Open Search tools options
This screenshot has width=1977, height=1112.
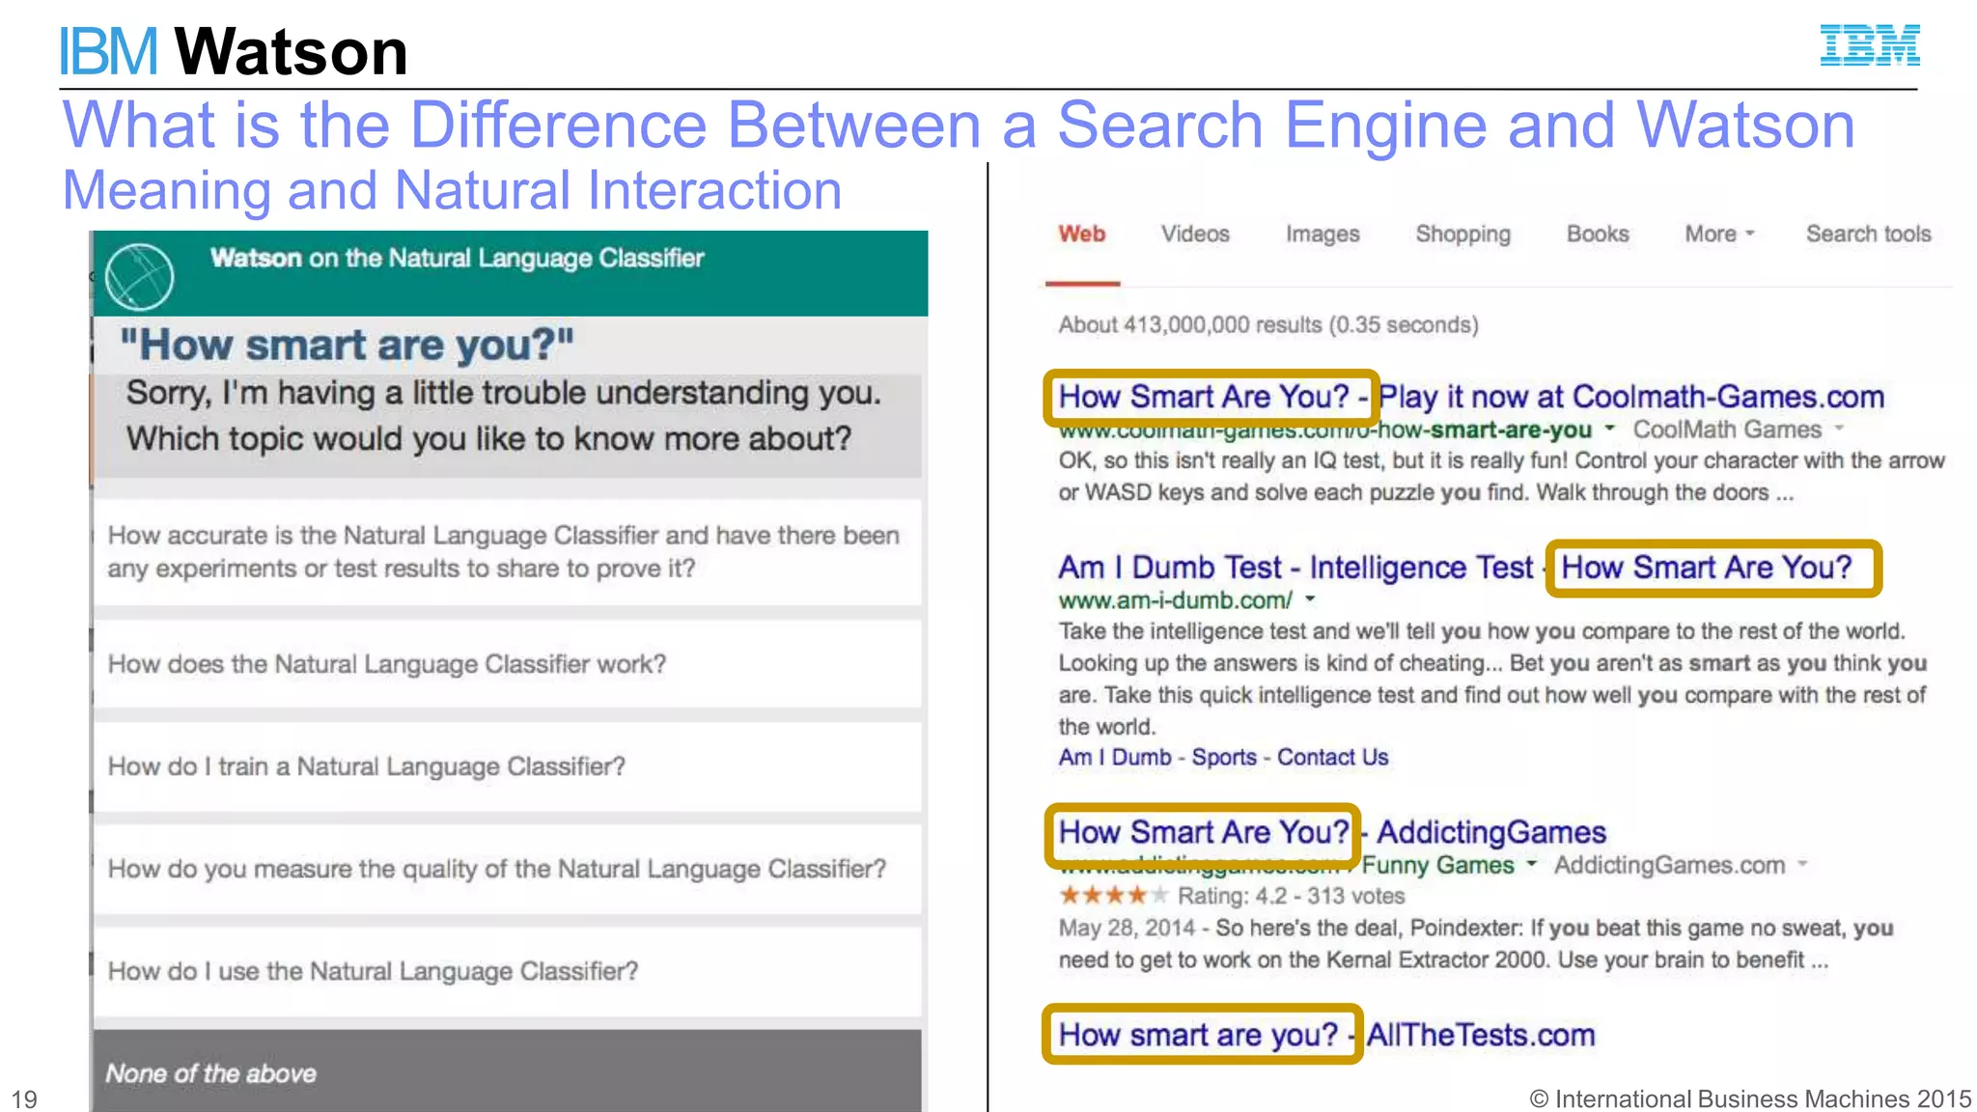[1868, 234]
